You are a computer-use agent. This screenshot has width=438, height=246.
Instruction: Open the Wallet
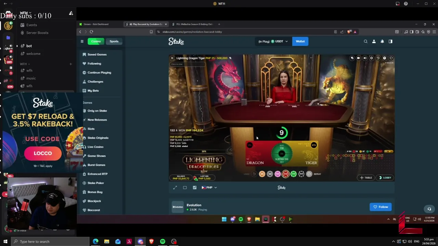coord(300,41)
